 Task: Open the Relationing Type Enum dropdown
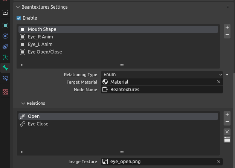point(162,75)
